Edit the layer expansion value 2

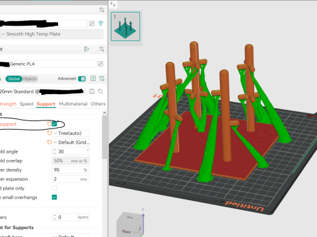click(71, 179)
